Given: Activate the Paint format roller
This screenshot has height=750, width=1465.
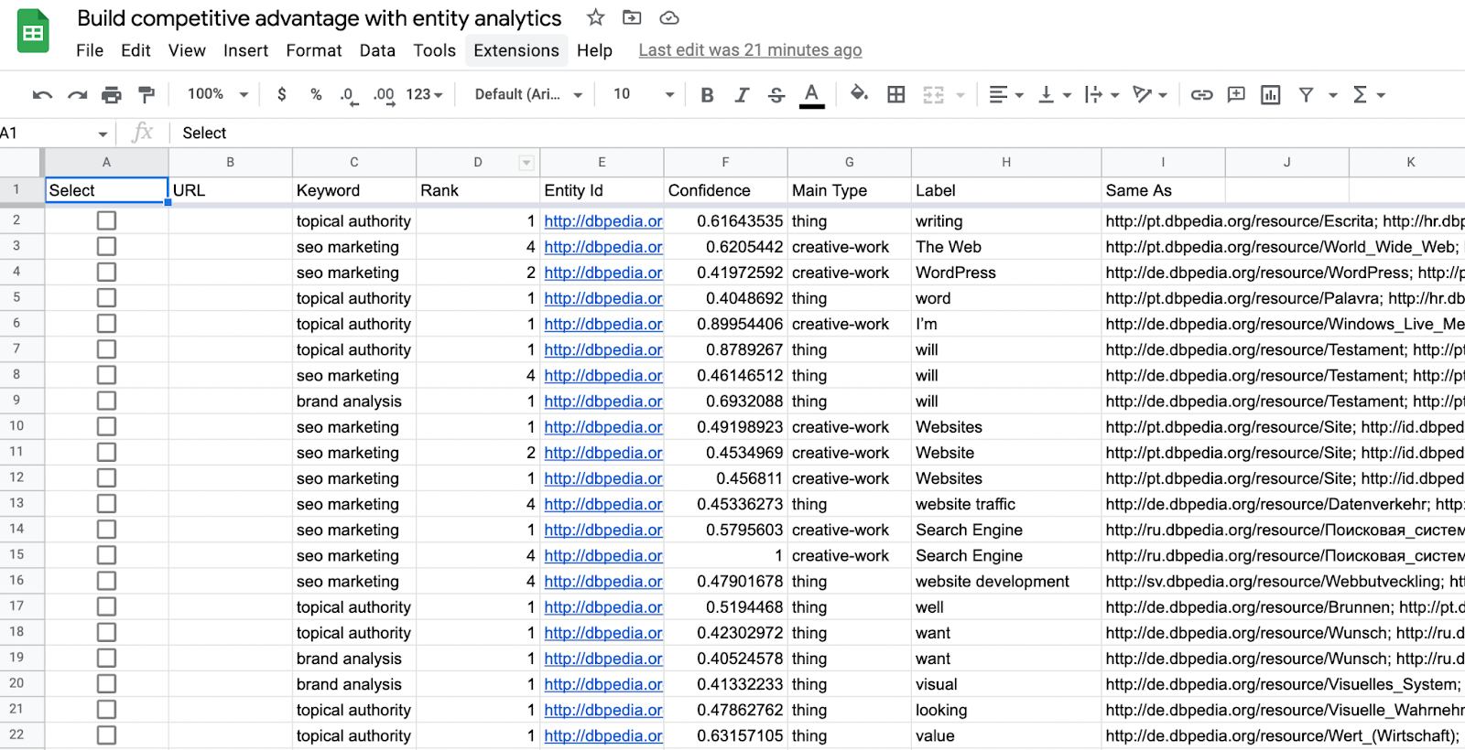Looking at the screenshot, I should 146,94.
